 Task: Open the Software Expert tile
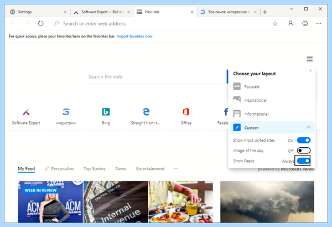26,116
